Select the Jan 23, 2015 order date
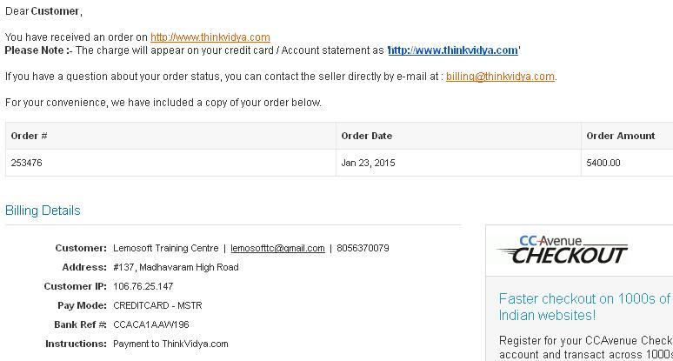The image size is (673, 361). click(369, 163)
